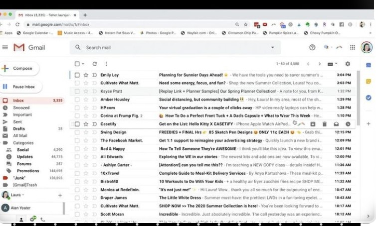Screen dimensions: 376x226
Task: Open input tools dropdown next to keyboard icon
Action: coord(336,64)
